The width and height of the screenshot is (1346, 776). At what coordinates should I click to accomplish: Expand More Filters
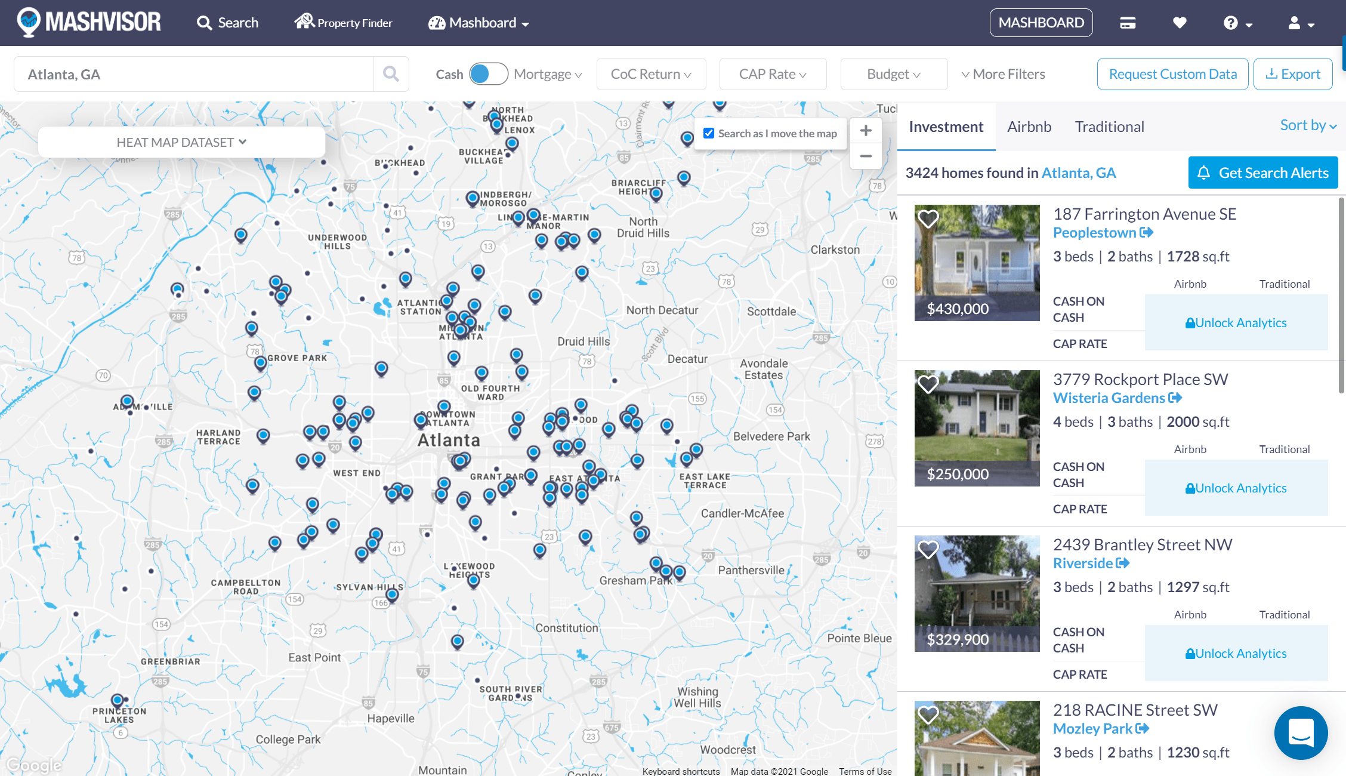(1004, 74)
